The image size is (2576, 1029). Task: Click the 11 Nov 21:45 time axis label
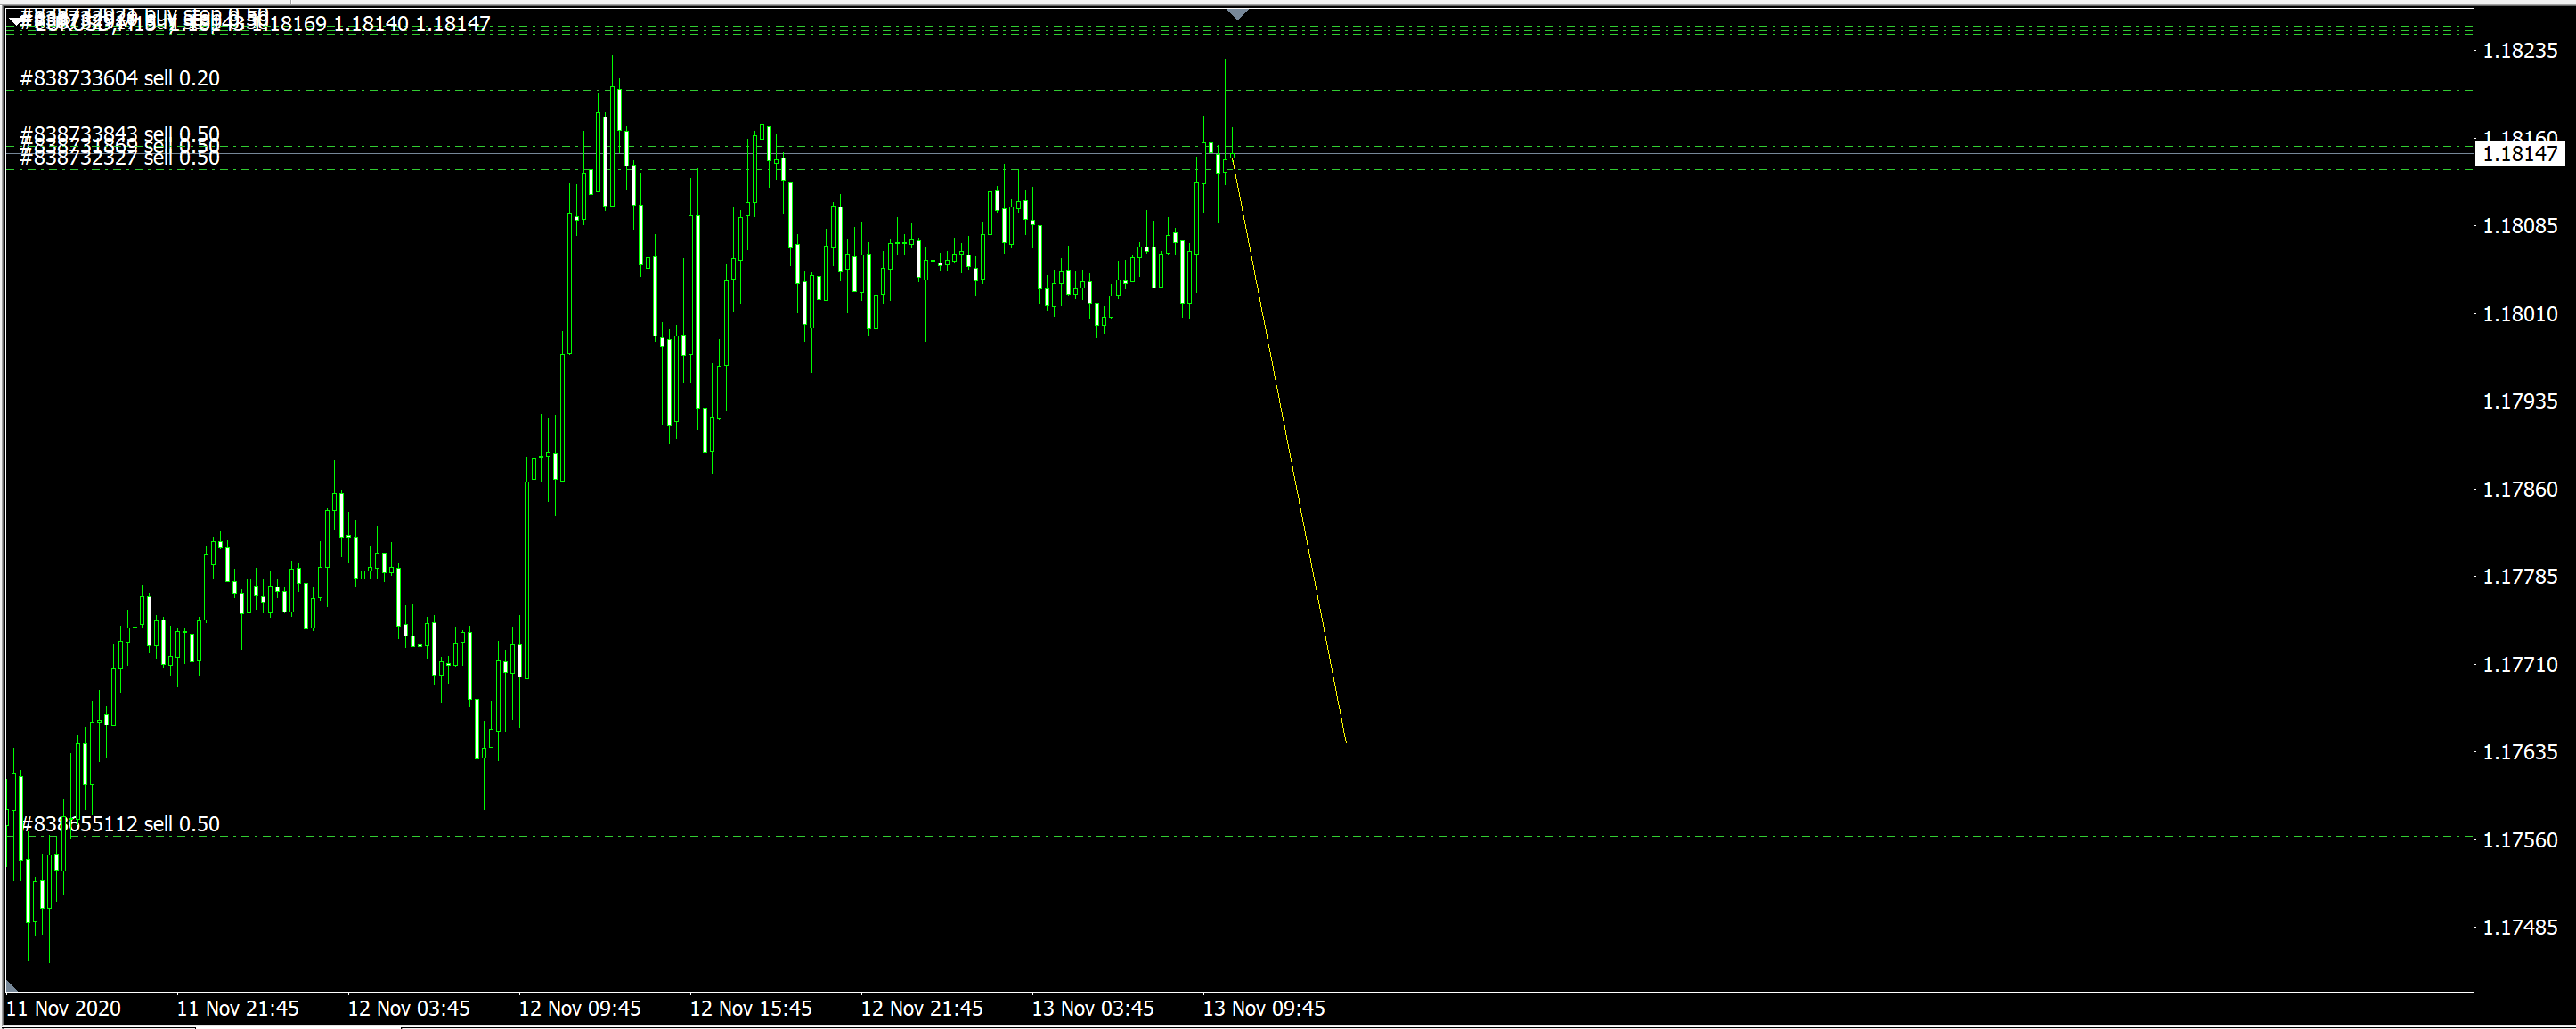point(238,1008)
